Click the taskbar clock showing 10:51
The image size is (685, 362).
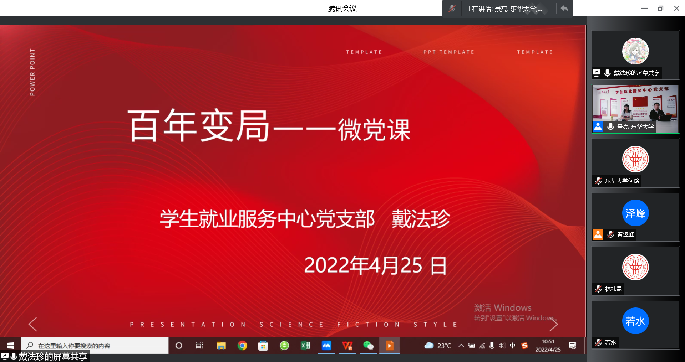[548, 345]
